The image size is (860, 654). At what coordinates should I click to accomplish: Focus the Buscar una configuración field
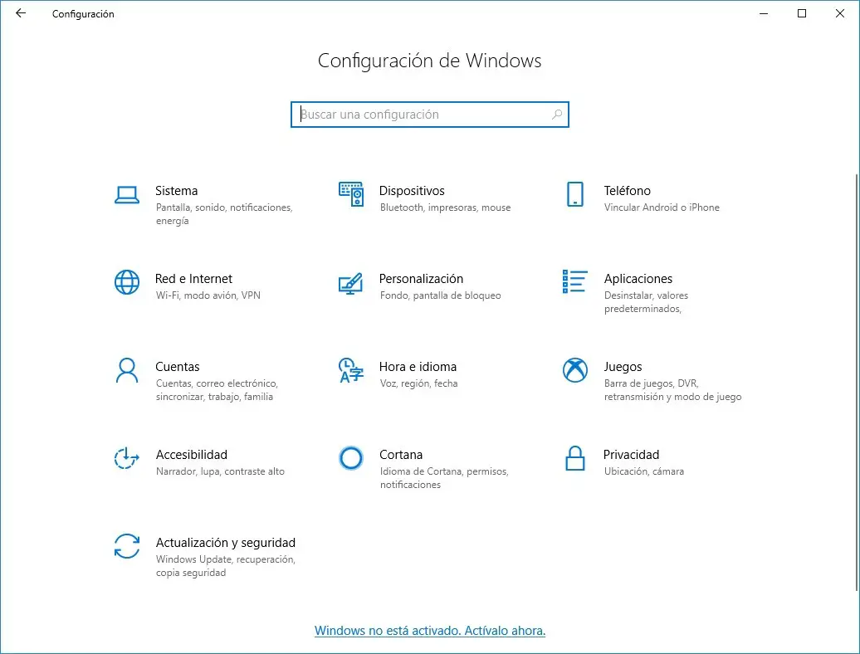(x=430, y=115)
